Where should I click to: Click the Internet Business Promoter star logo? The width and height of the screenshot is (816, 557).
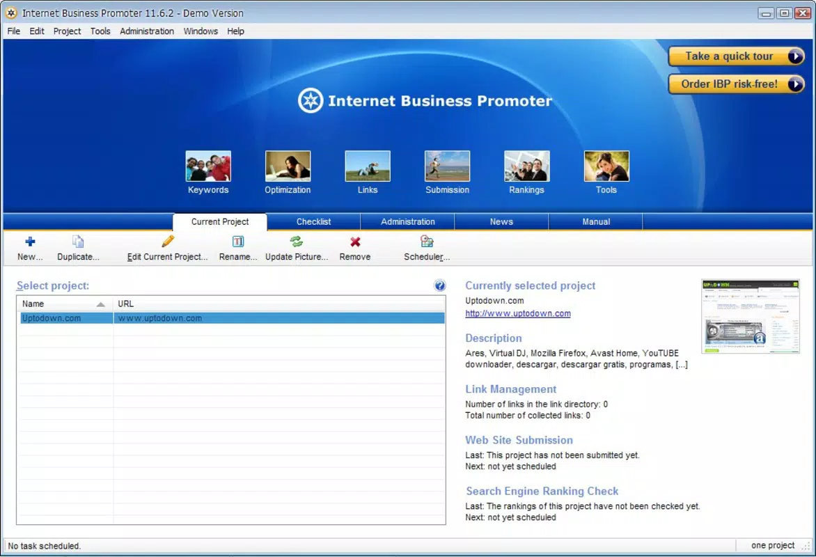310,100
